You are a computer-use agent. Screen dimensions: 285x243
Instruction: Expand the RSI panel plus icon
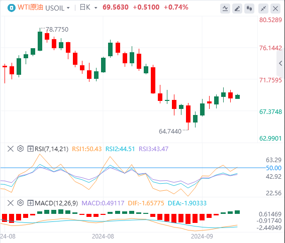click(x=30, y=149)
